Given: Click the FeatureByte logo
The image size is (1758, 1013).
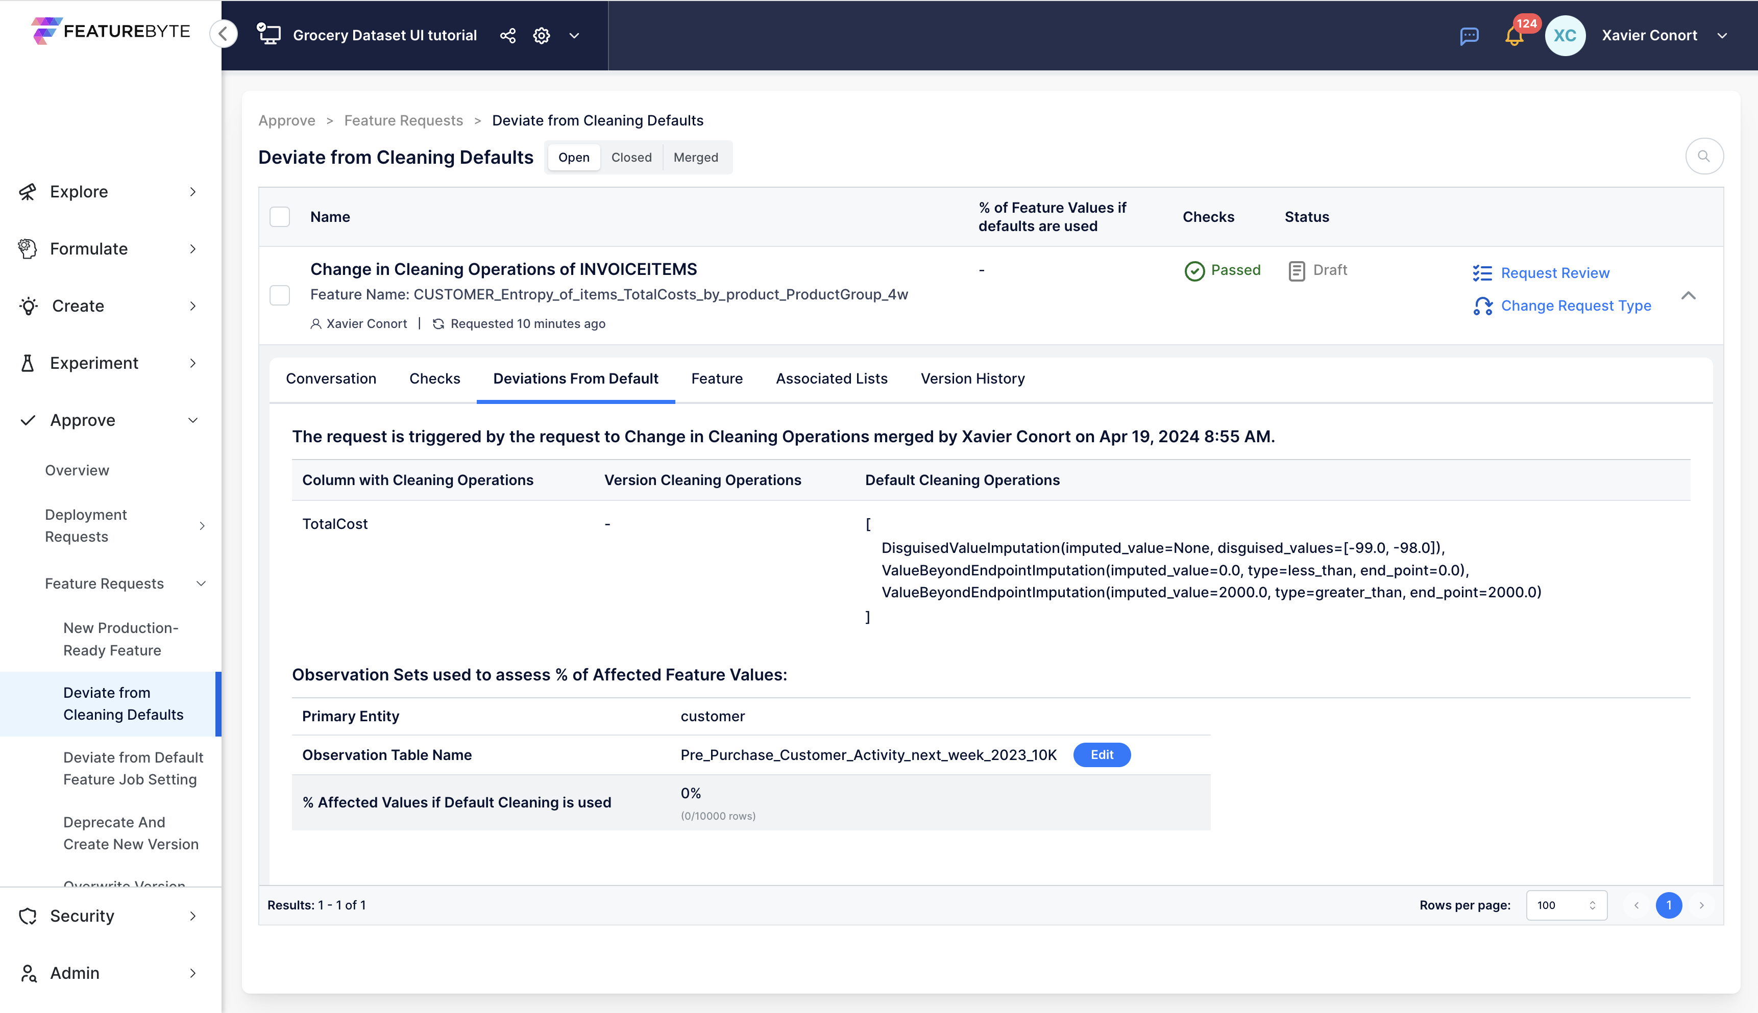Looking at the screenshot, I should pyautogui.click(x=111, y=31).
